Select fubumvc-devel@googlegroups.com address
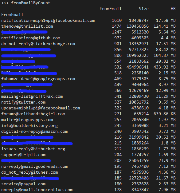Image resolution: width=180 pixels, height=193 pixels. 38,79
